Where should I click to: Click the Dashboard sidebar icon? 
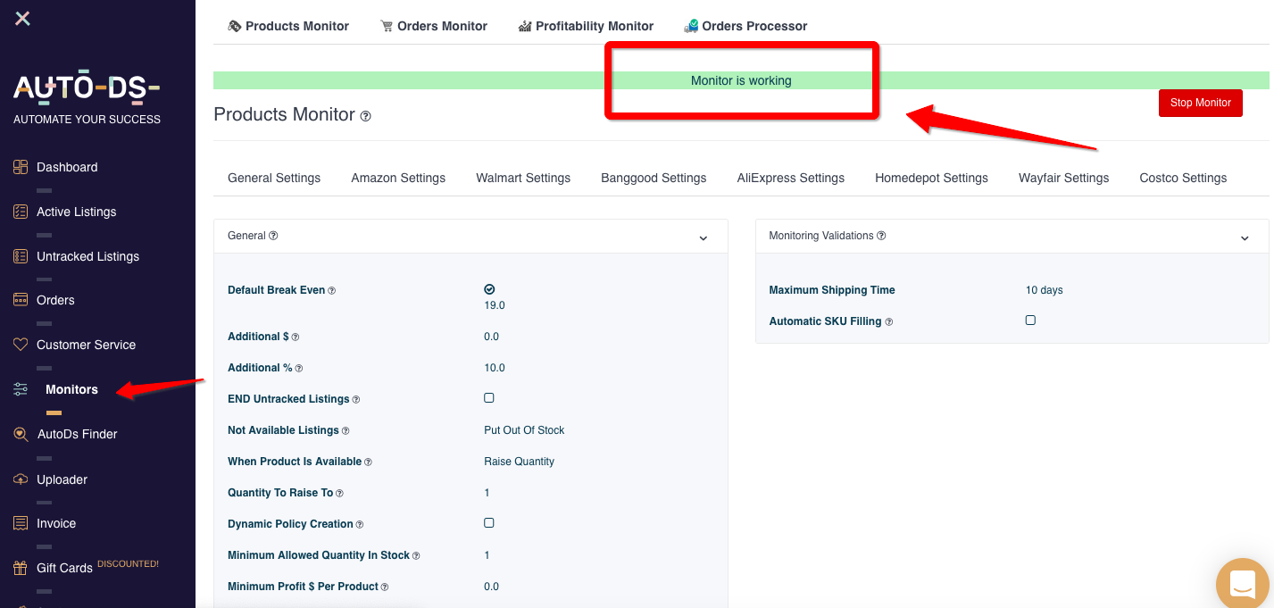coord(21,167)
